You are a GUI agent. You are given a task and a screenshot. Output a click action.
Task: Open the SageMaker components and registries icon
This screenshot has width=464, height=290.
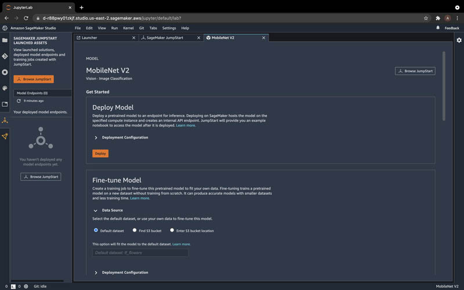[5, 136]
